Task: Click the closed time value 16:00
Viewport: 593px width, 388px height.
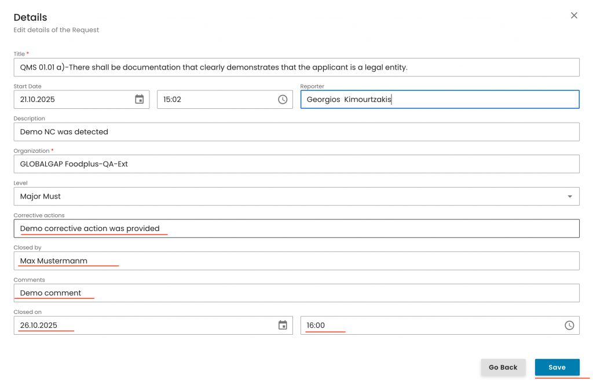Action: click(x=316, y=325)
